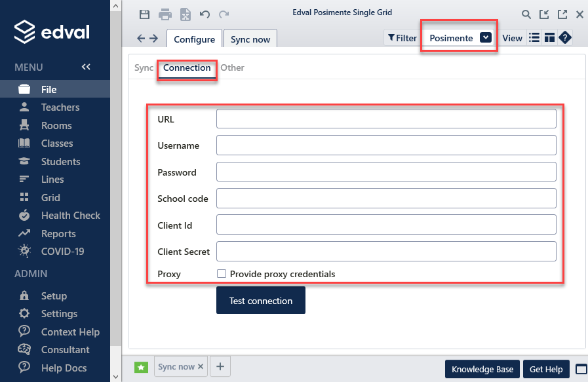Click into the Username field
This screenshot has width=588, height=382.
(x=386, y=145)
